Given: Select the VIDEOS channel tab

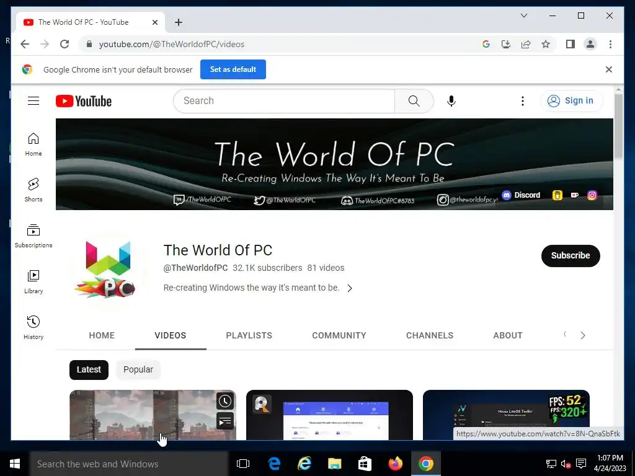Looking at the screenshot, I should click(171, 335).
